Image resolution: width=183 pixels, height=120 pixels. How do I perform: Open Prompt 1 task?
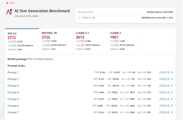[13, 72]
